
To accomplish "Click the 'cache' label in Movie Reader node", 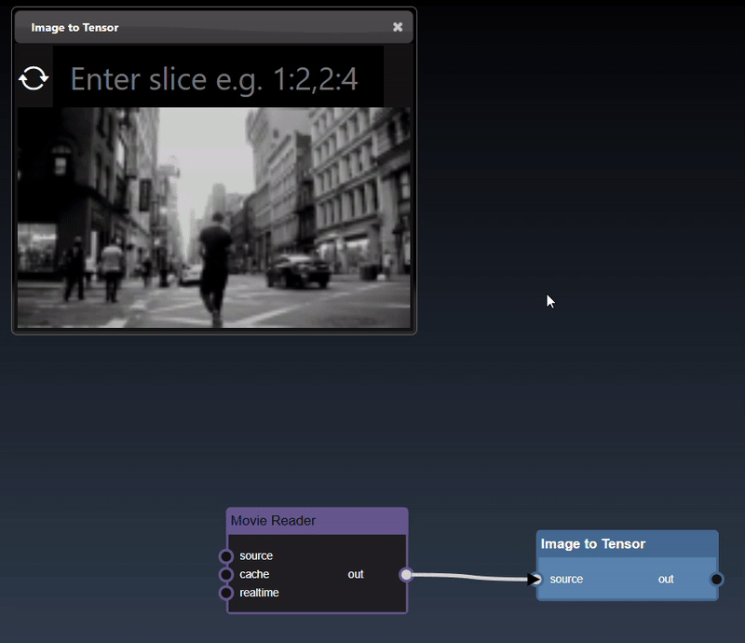I will (254, 575).
